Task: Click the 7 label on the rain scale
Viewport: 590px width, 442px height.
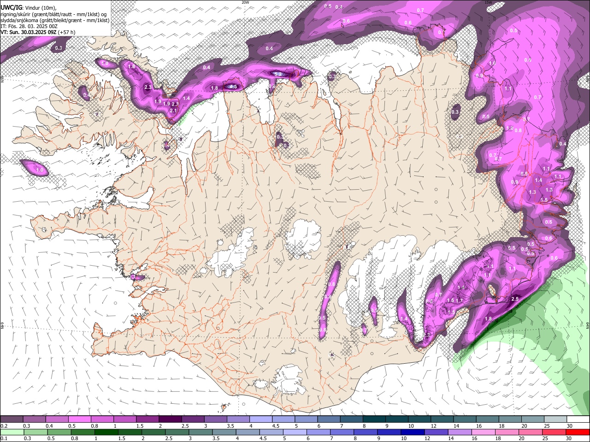Action: [x=331, y=438]
